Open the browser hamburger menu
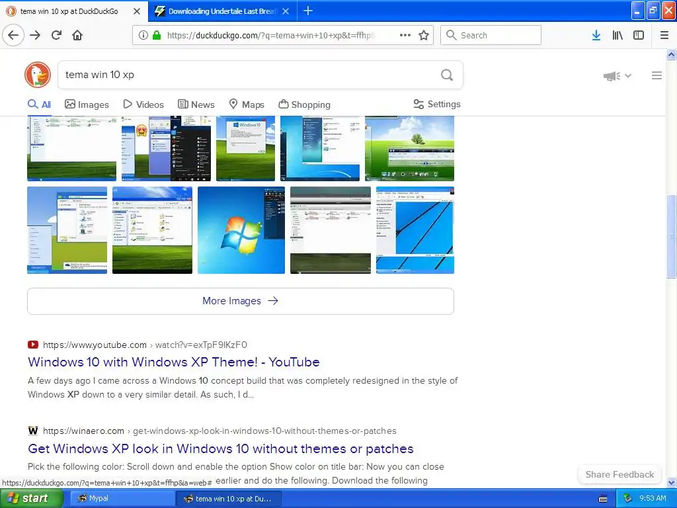This screenshot has width=677, height=508. coord(664,35)
